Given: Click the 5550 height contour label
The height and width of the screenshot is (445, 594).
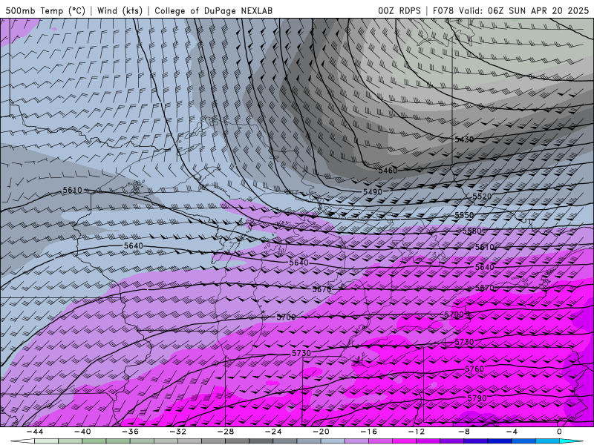Looking at the screenshot, I should point(465,215).
